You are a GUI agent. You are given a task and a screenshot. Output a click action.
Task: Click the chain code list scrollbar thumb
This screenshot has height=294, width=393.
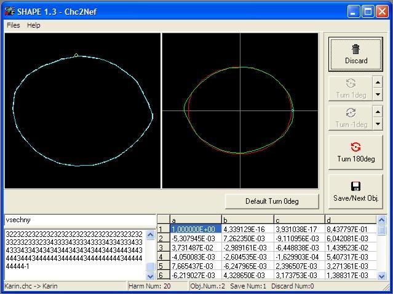pos(151,266)
